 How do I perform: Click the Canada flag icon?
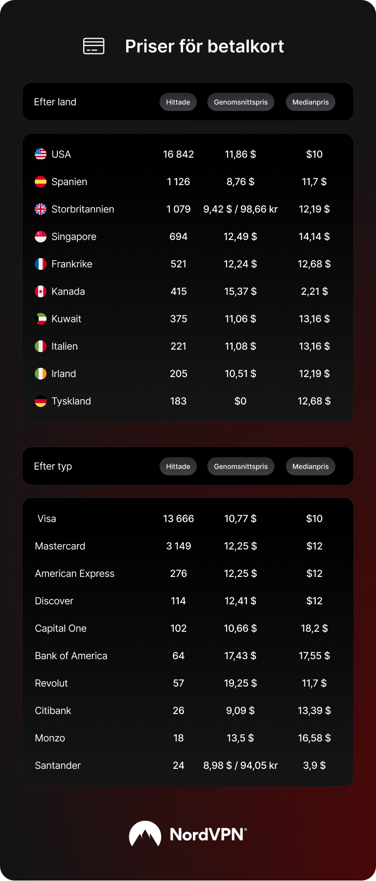[x=41, y=291]
